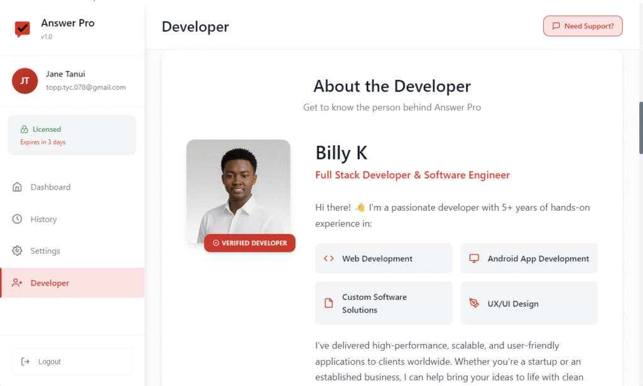Click the developer profile photo
Image resolution: width=643 pixels, height=386 pixels.
(x=238, y=192)
